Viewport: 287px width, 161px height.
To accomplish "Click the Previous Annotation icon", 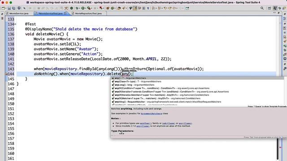I will [159, 8].
